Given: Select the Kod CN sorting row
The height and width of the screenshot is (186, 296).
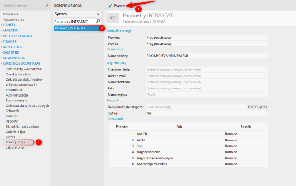Looking at the screenshot, I should (x=188, y=134).
